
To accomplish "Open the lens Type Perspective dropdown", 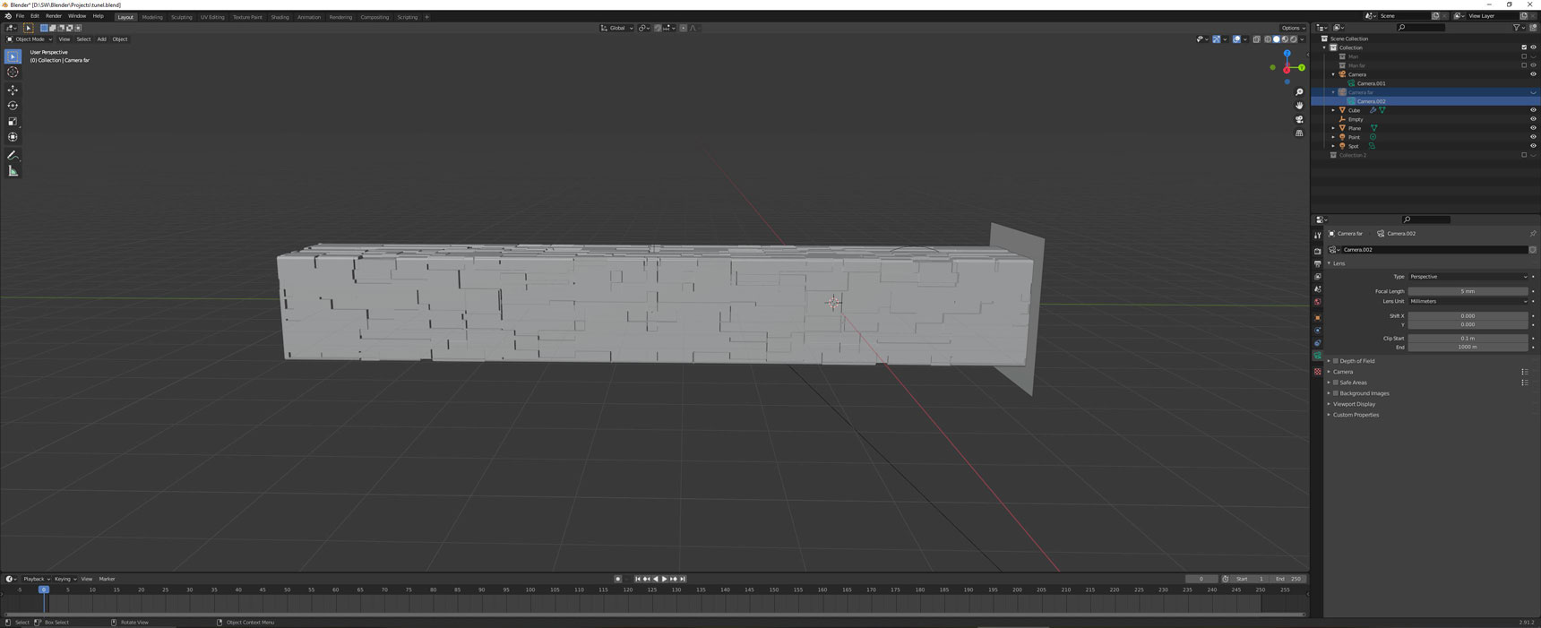I will tap(1468, 277).
